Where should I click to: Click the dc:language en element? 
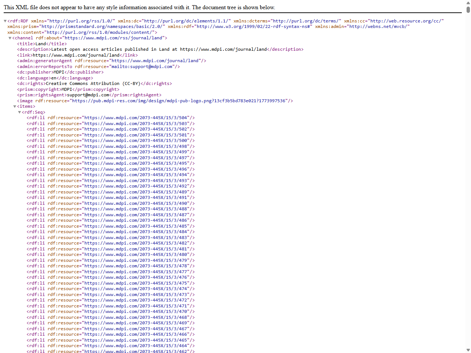(55, 78)
